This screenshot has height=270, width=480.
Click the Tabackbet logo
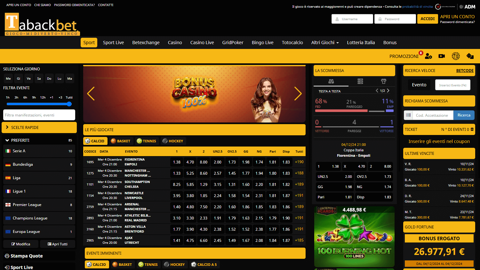coord(42,24)
